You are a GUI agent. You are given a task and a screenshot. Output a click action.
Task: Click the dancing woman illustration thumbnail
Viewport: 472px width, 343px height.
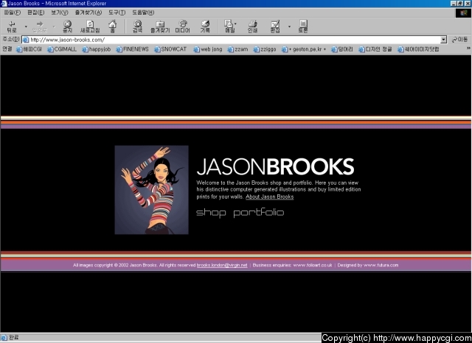[x=151, y=190]
